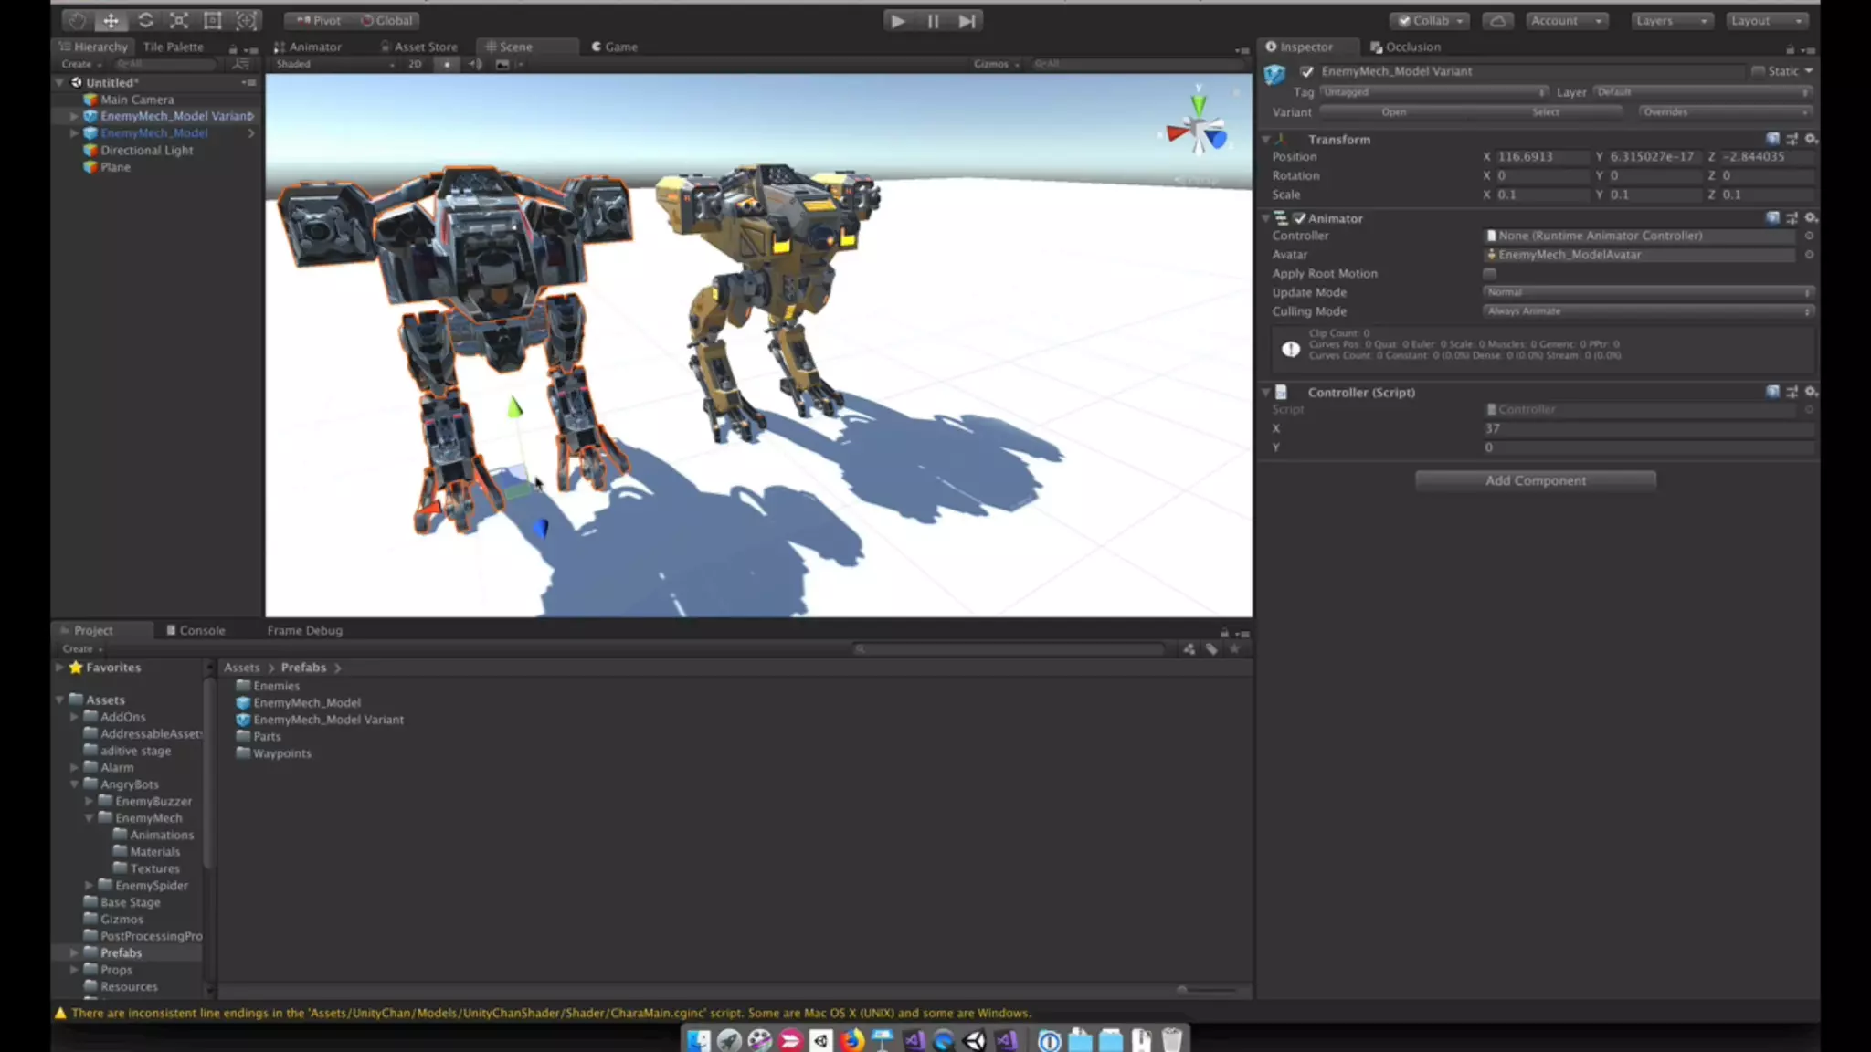1871x1052 pixels.
Task: Expand the EnemyMech_Model Variant hierarchy item
Action: (x=74, y=116)
